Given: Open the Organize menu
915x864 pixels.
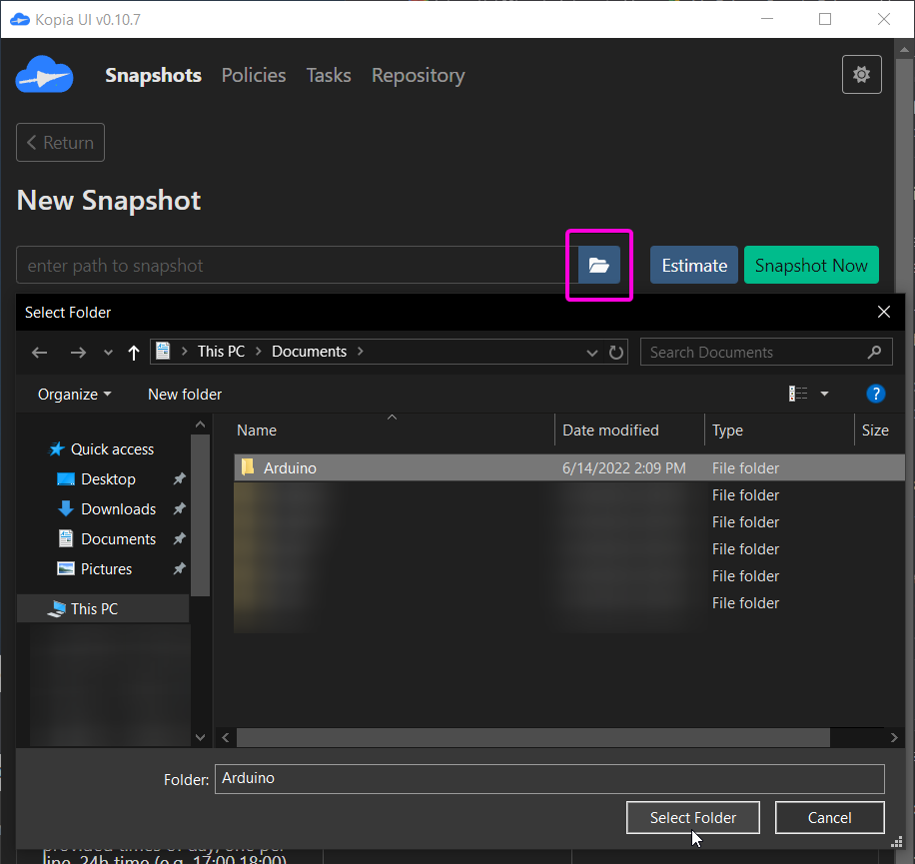Looking at the screenshot, I should coord(74,395).
